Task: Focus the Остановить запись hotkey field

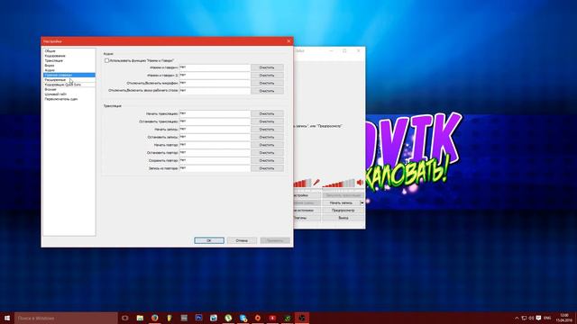Action: (215, 137)
